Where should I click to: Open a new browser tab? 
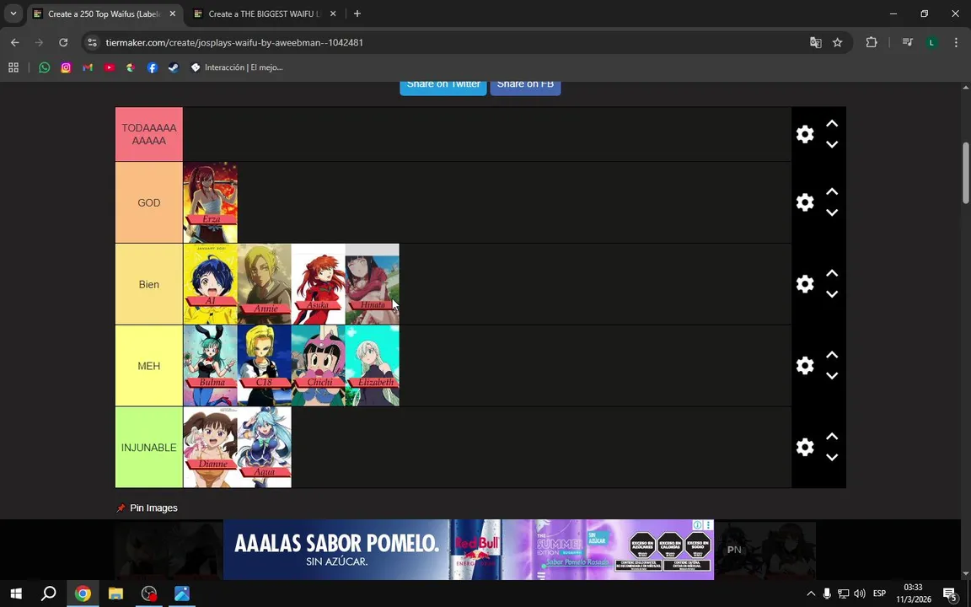(357, 13)
